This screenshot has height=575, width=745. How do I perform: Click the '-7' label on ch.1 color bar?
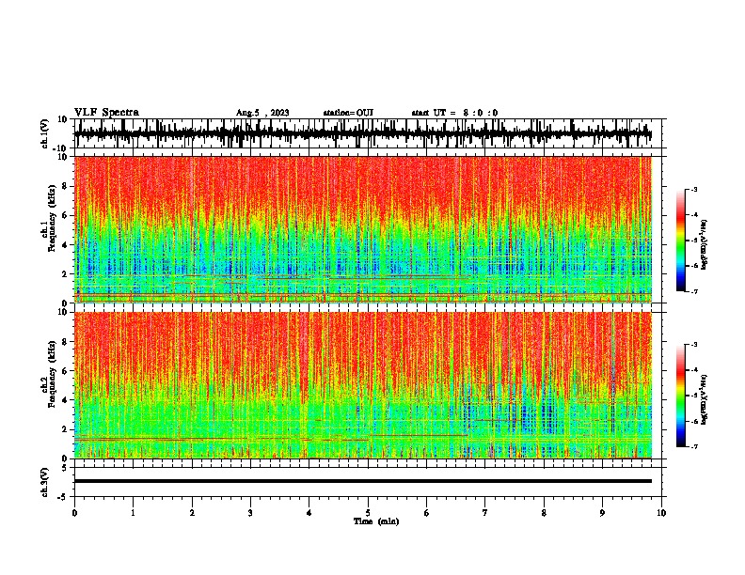693,291
